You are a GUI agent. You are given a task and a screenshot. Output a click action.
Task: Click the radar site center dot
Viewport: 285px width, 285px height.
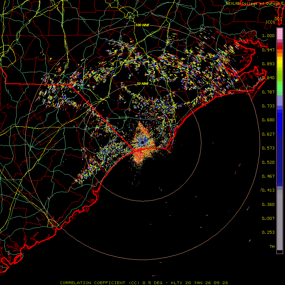142,142
